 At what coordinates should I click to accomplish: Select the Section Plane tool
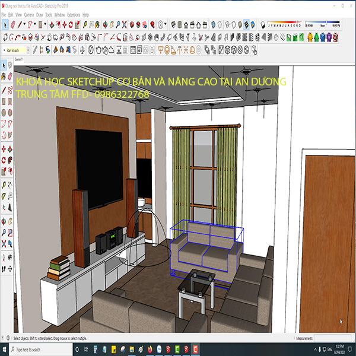click(x=10, y=269)
